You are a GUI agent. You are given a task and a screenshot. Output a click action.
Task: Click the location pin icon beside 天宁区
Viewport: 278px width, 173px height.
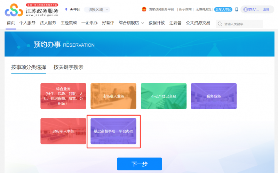click(66, 10)
